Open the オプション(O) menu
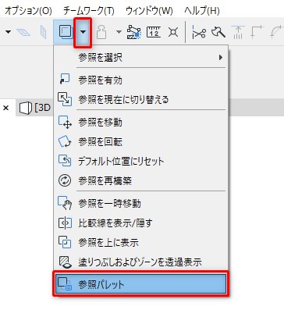 tap(28, 11)
